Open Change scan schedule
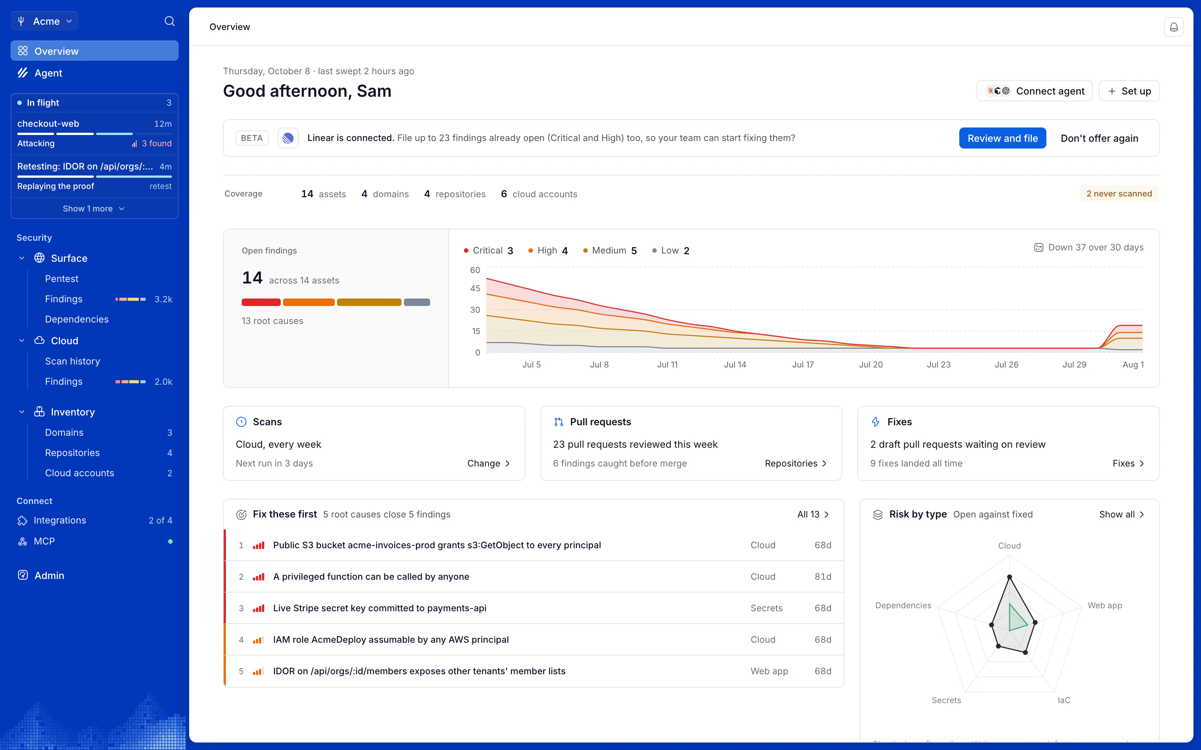The height and width of the screenshot is (750, 1201). (489, 463)
